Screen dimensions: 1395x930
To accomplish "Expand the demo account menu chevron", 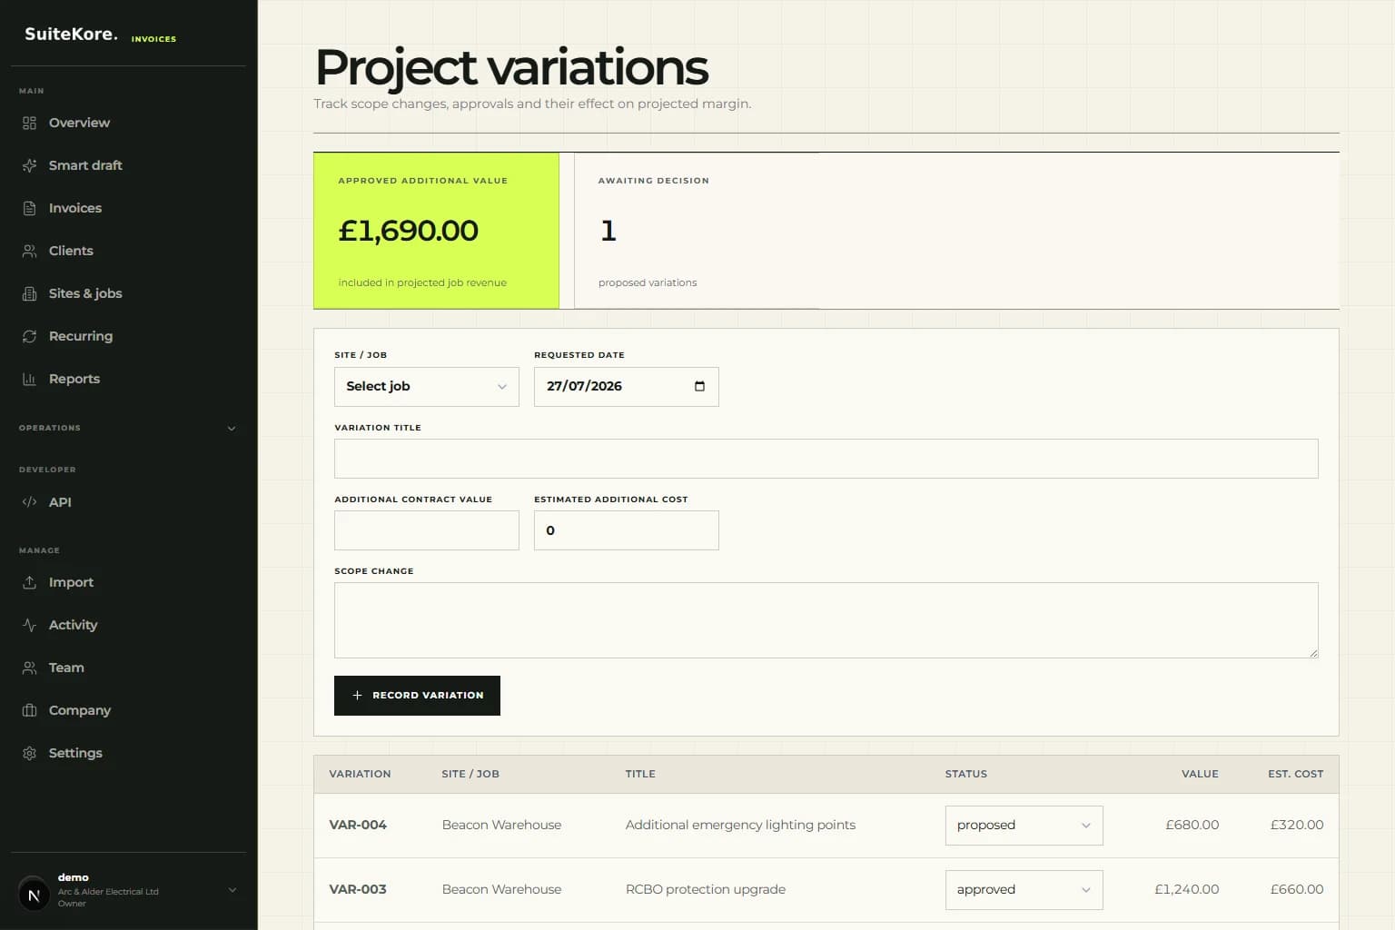I will coord(232,890).
